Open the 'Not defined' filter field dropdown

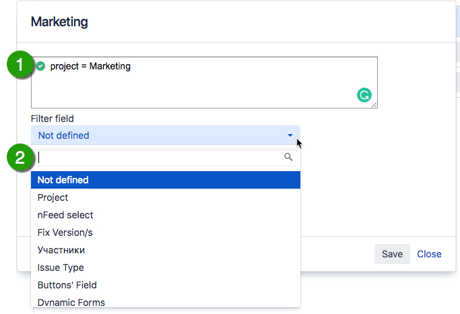click(x=165, y=135)
